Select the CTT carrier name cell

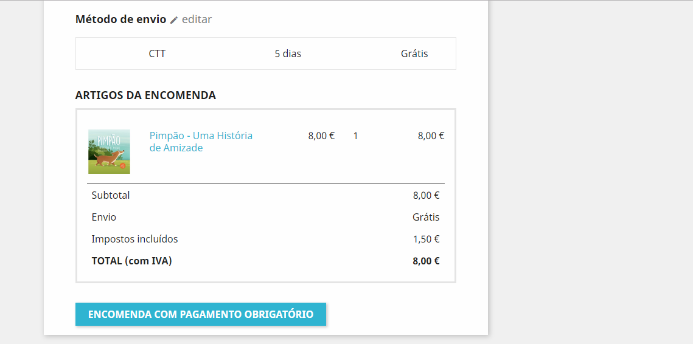click(x=158, y=54)
